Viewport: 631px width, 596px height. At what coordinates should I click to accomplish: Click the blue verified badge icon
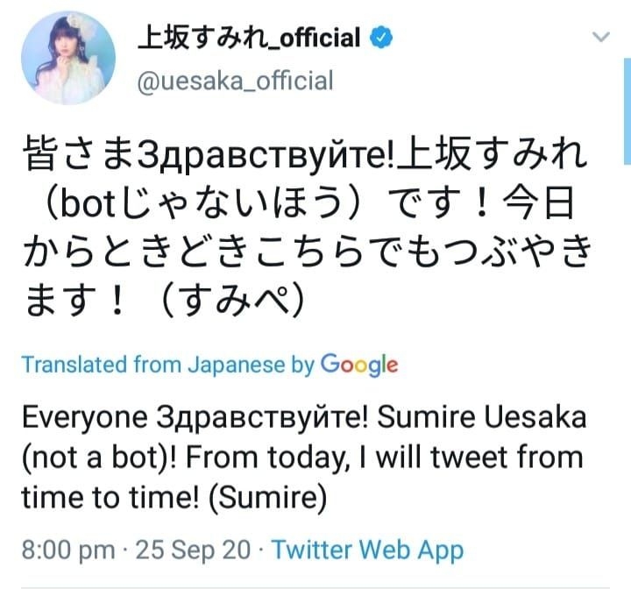[379, 38]
